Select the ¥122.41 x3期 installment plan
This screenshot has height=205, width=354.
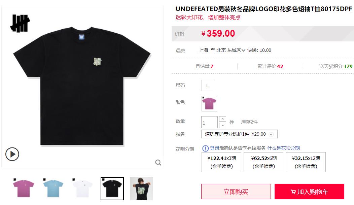(221, 162)
